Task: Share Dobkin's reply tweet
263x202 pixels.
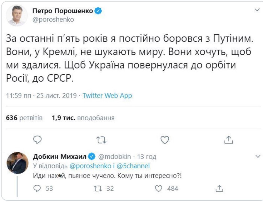Action: [x=219, y=188]
